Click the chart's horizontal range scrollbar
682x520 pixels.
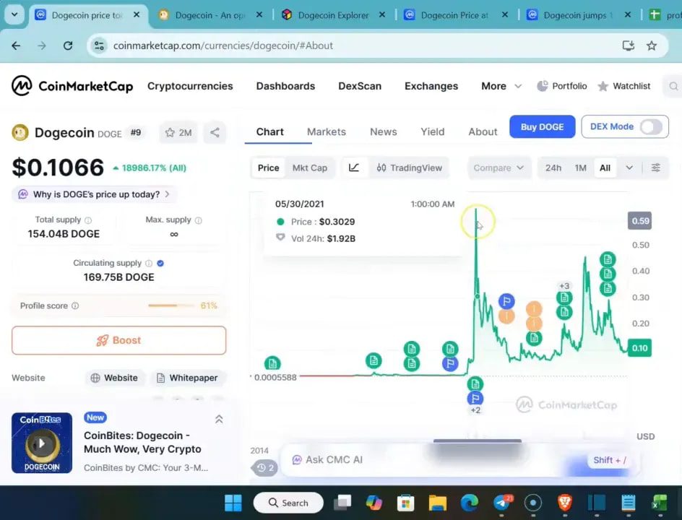coord(477,441)
